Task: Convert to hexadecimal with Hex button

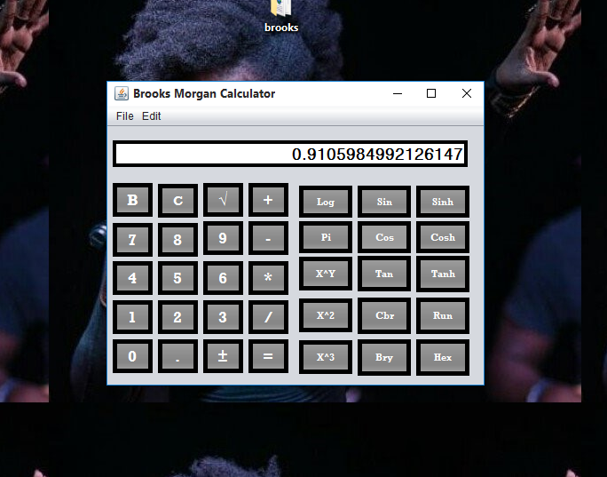Action: 443,357
